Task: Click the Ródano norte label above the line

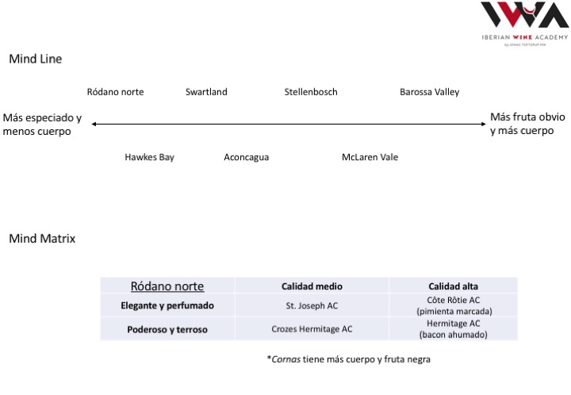Action: pos(115,92)
